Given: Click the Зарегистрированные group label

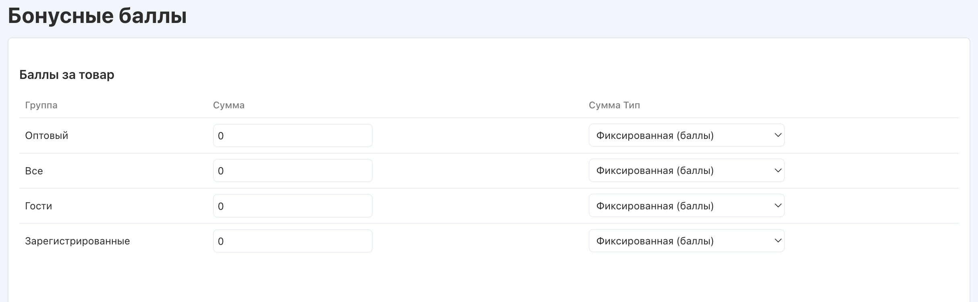Looking at the screenshot, I should click(77, 241).
